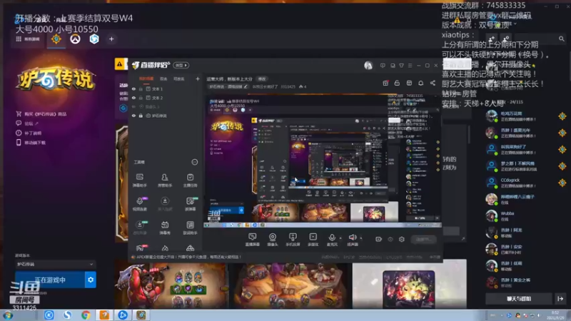Viewport: 571px width, 321px height.
Task: Toggle the eye of the greyed-out third layer
Action: (133, 106)
